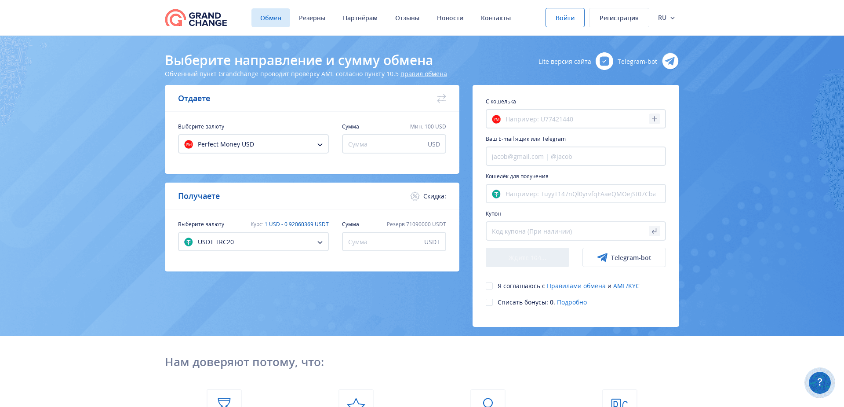Click the enter arrow icon in coupon field
844x407 pixels.
[x=655, y=231]
